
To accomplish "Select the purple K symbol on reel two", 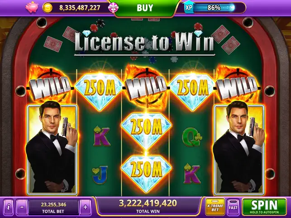I will [101, 136].
